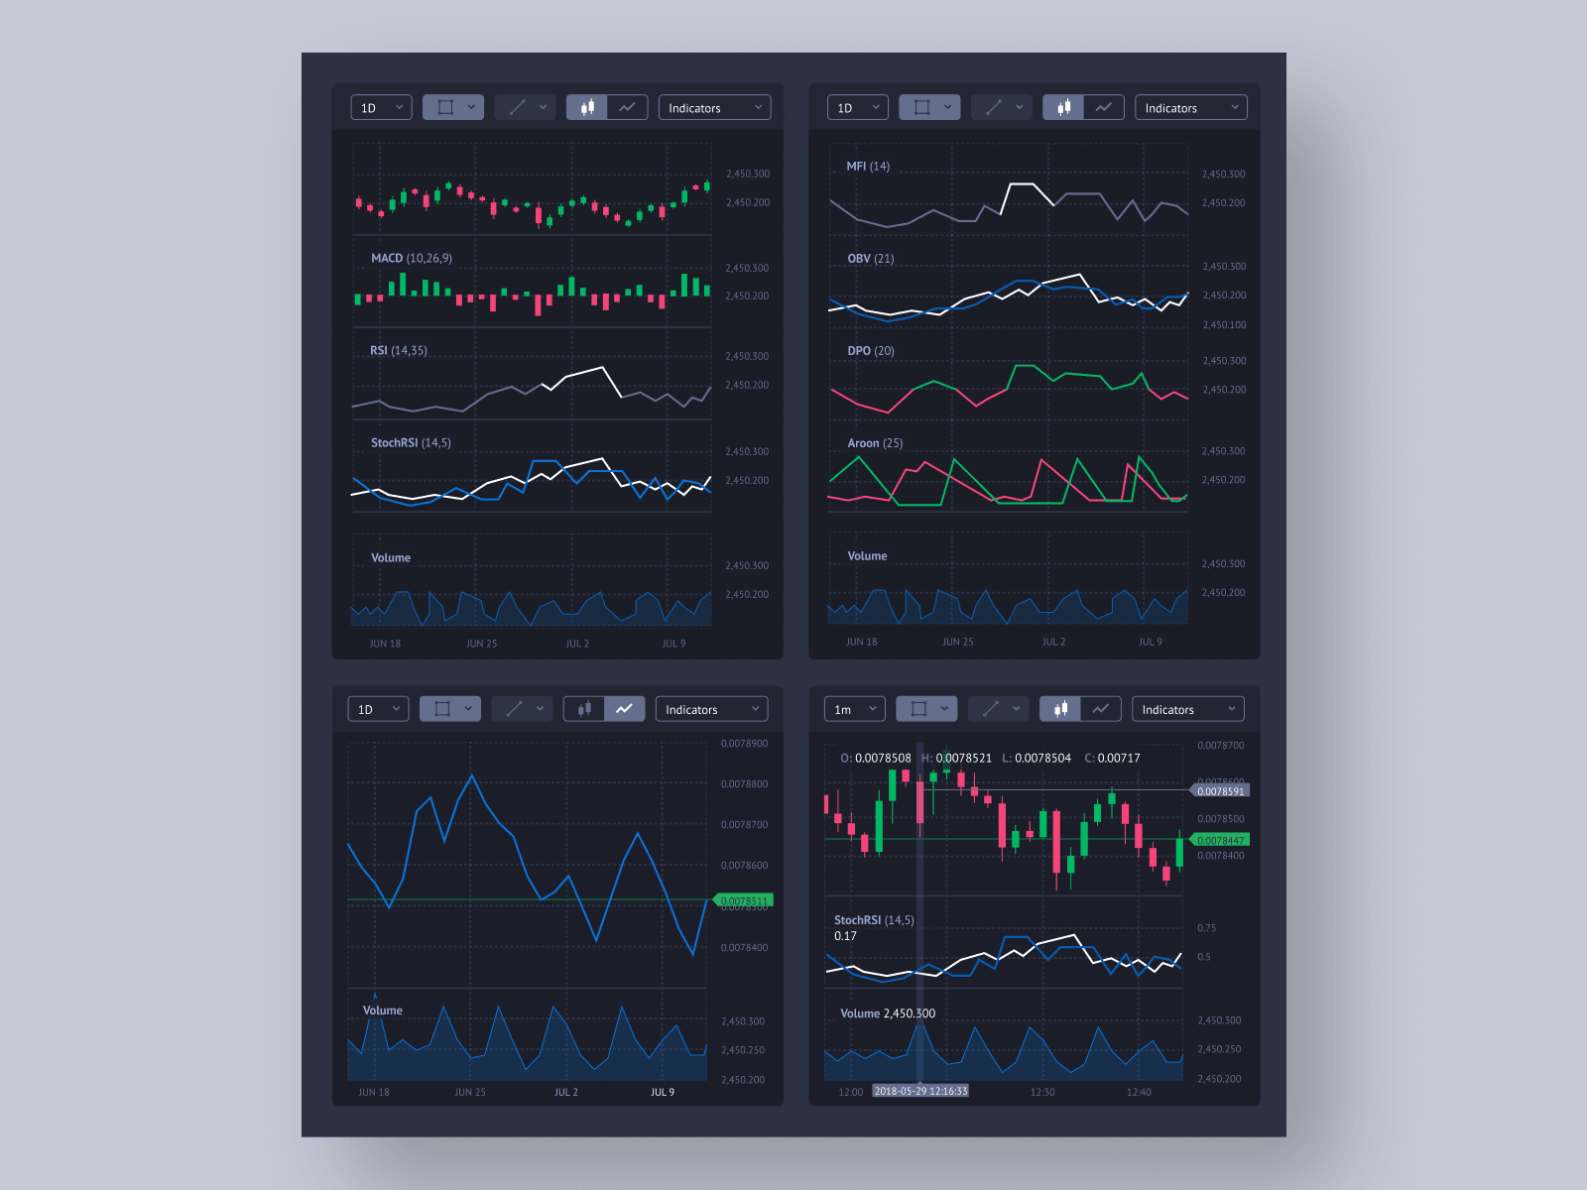Click the green 0.0078511 price tag
The image size is (1587, 1190).
coord(743,900)
